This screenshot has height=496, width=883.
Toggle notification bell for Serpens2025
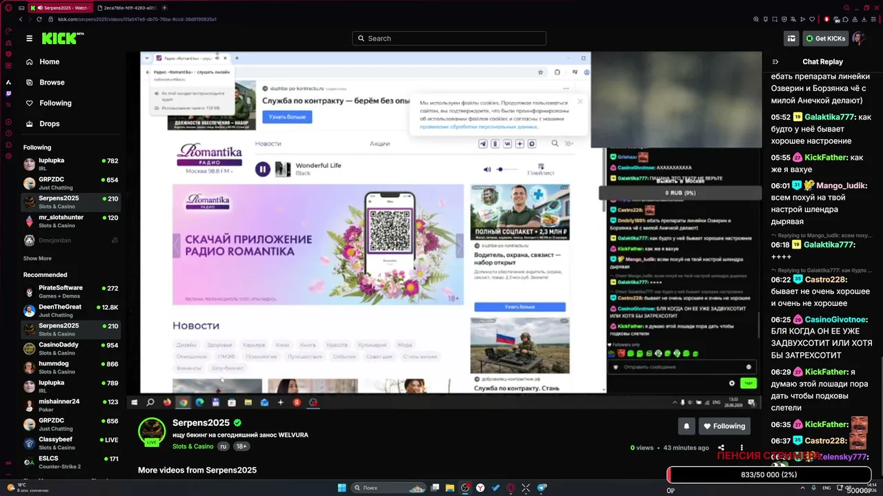(x=686, y=426)
